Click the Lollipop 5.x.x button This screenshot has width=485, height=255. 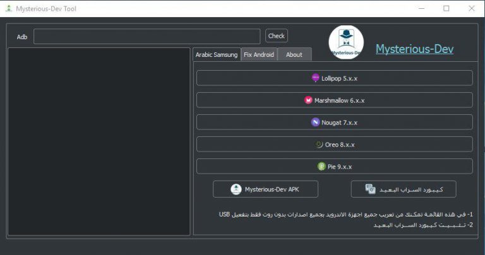click(x=334, y=78)
